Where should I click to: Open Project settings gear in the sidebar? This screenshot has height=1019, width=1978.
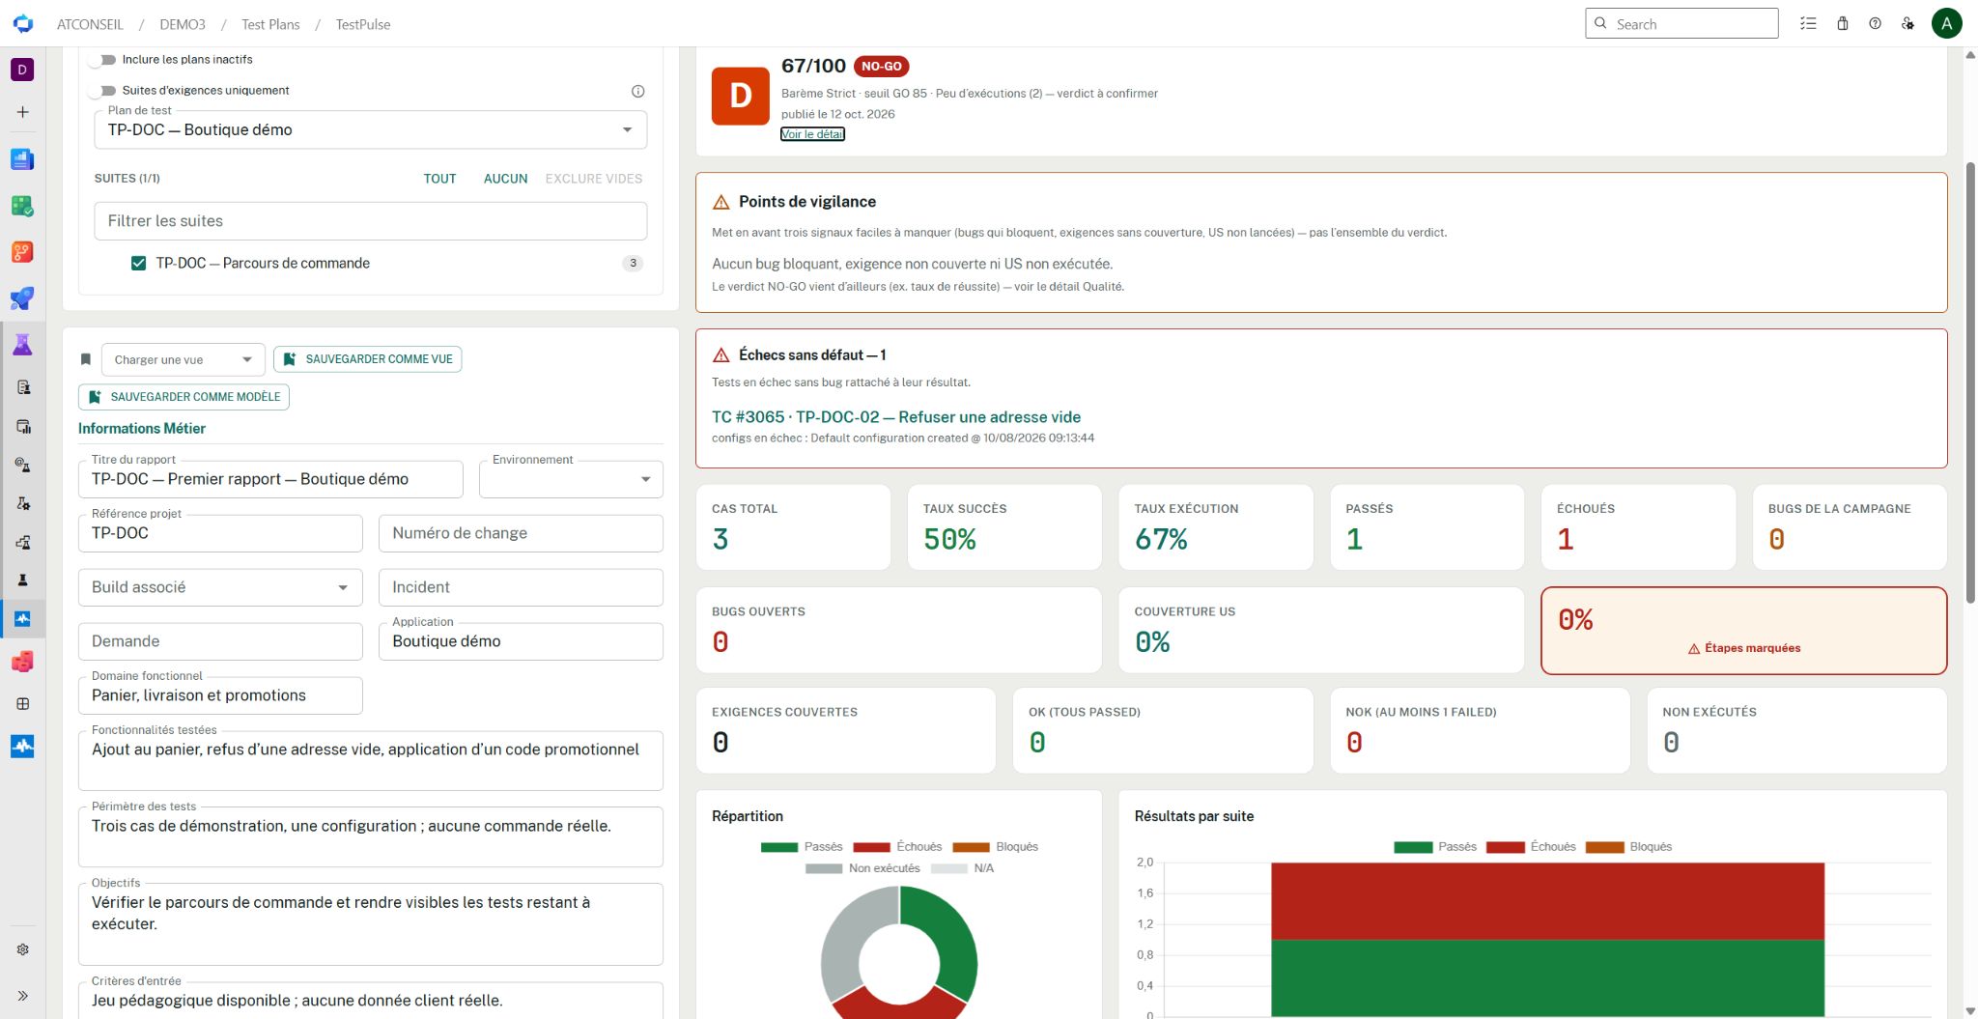tap(22, 949)
